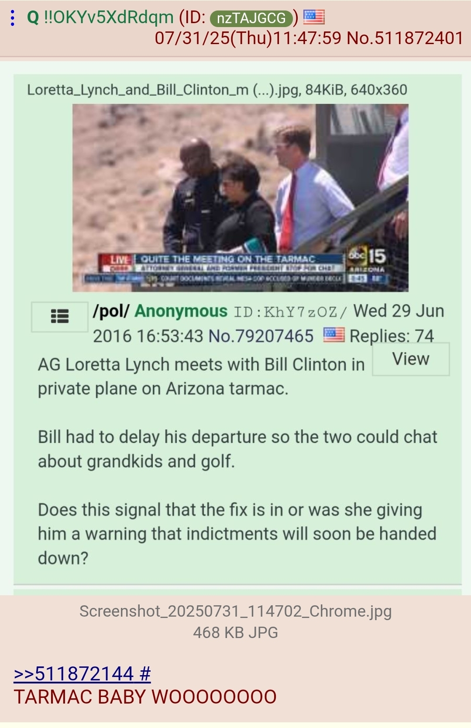This screenshot has width=471, height=728.
Task: Click the Replies: 74 counter
Action: [x=392, y=336]
